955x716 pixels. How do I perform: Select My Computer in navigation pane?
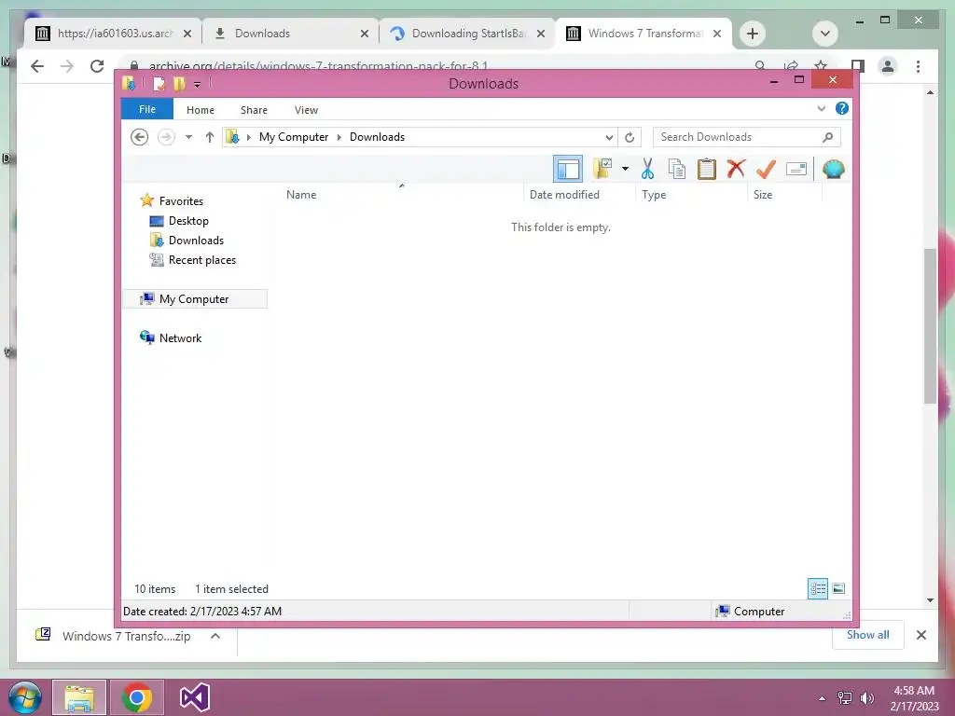(195, 299)
